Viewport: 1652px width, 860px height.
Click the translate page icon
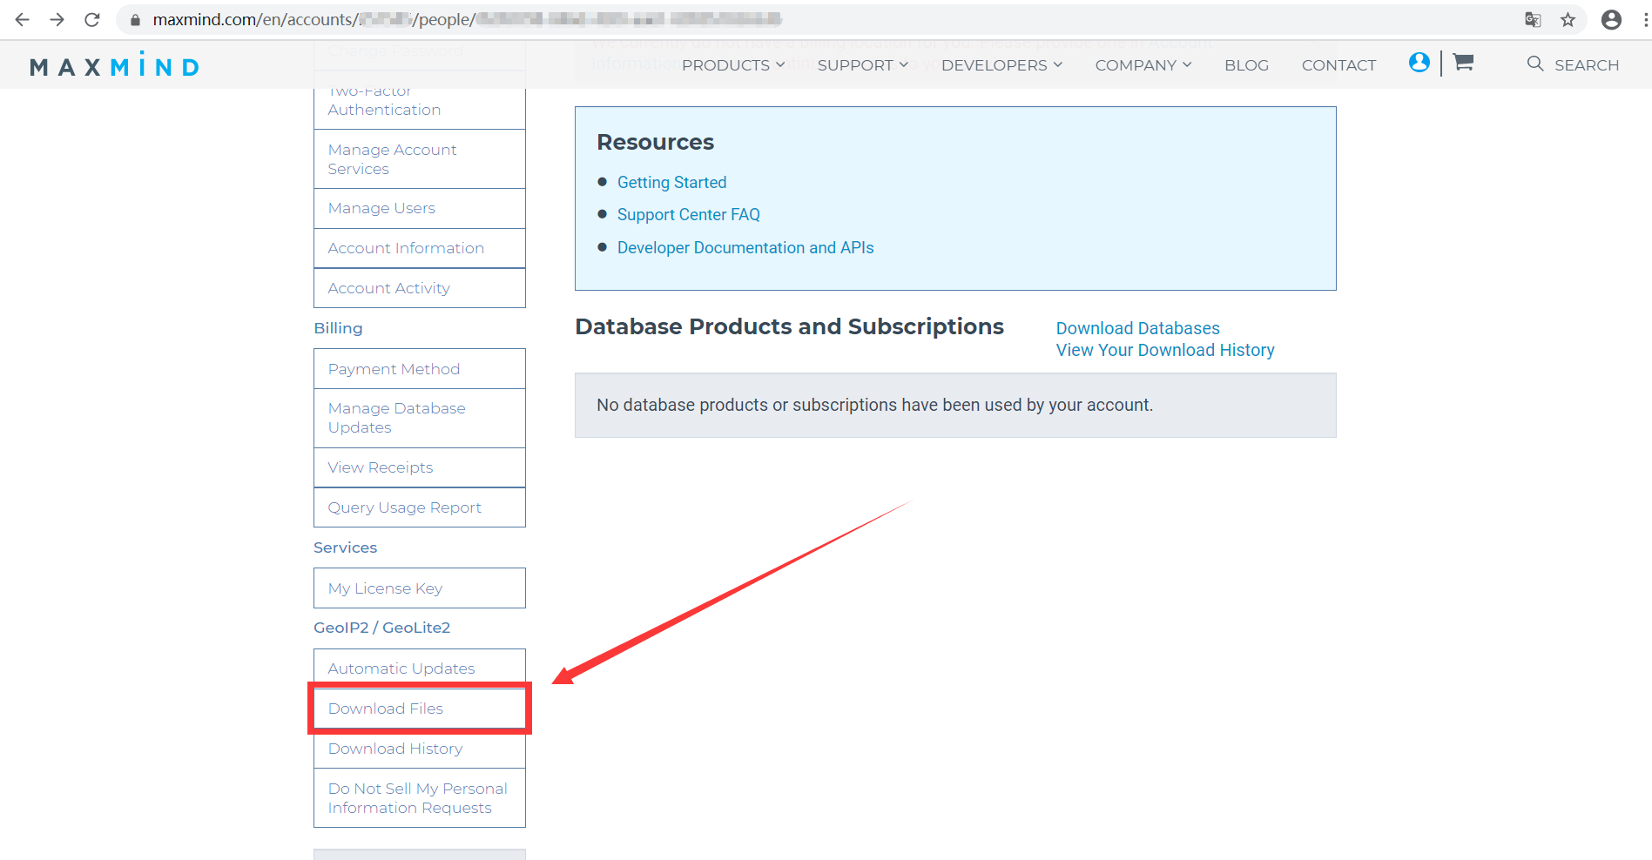[x=1533, y=19]
